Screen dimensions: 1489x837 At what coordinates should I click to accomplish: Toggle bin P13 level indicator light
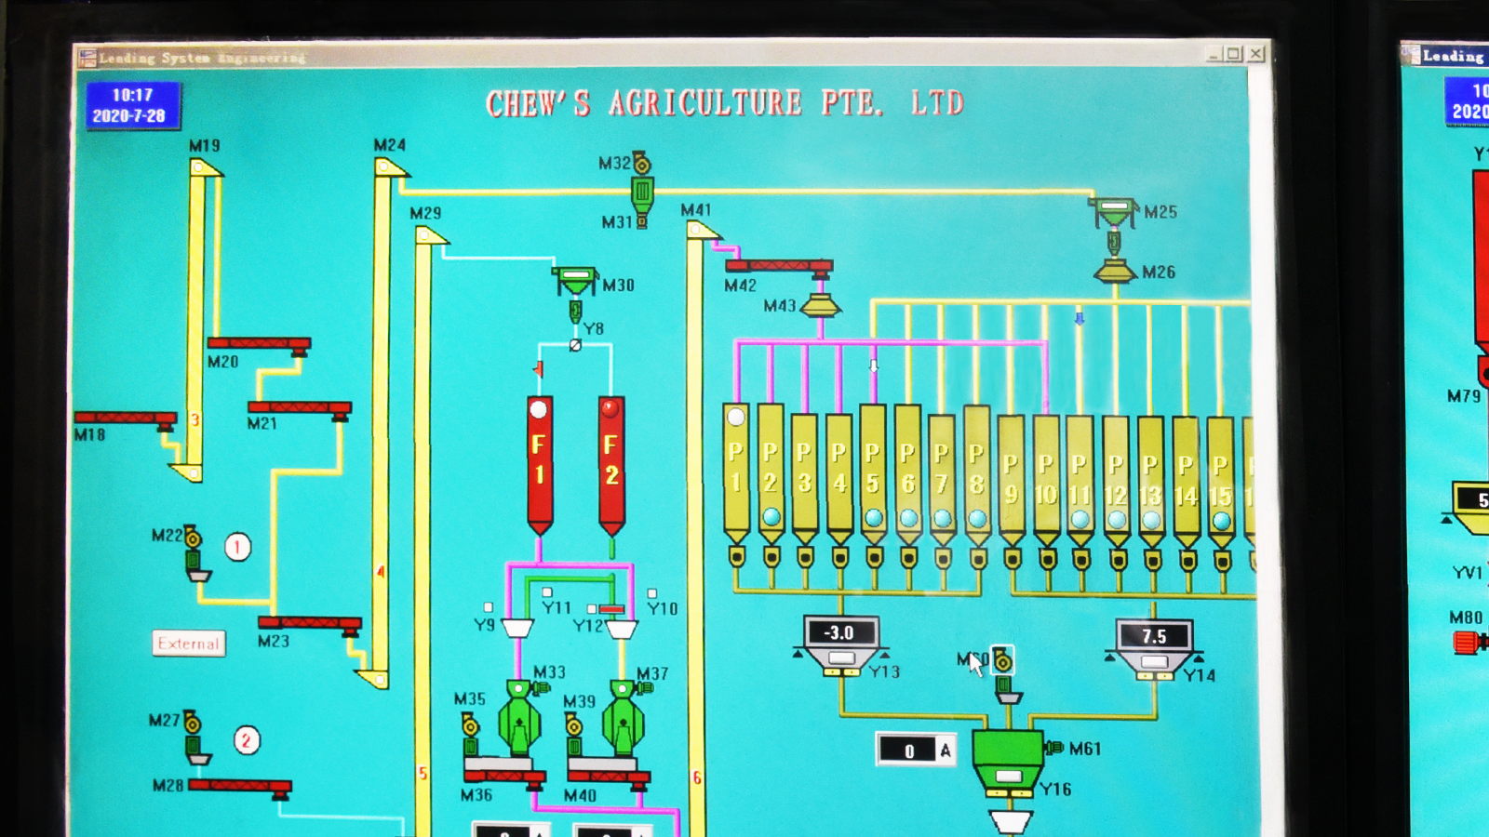click(x=1151, y=520)
